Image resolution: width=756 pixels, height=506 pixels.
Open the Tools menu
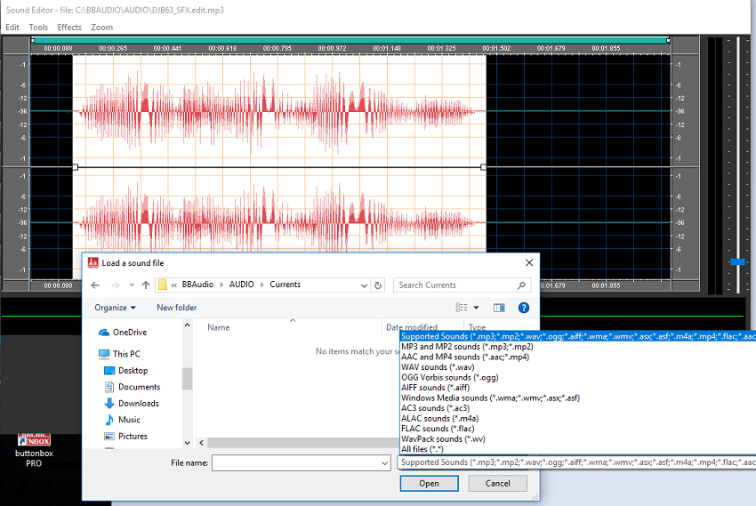coord(38,28)
